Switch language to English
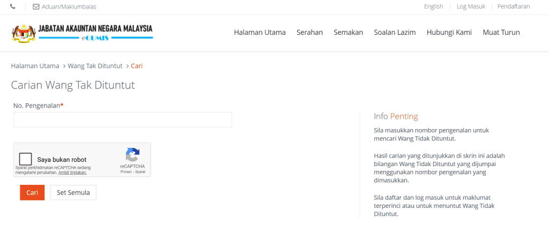 433,6
